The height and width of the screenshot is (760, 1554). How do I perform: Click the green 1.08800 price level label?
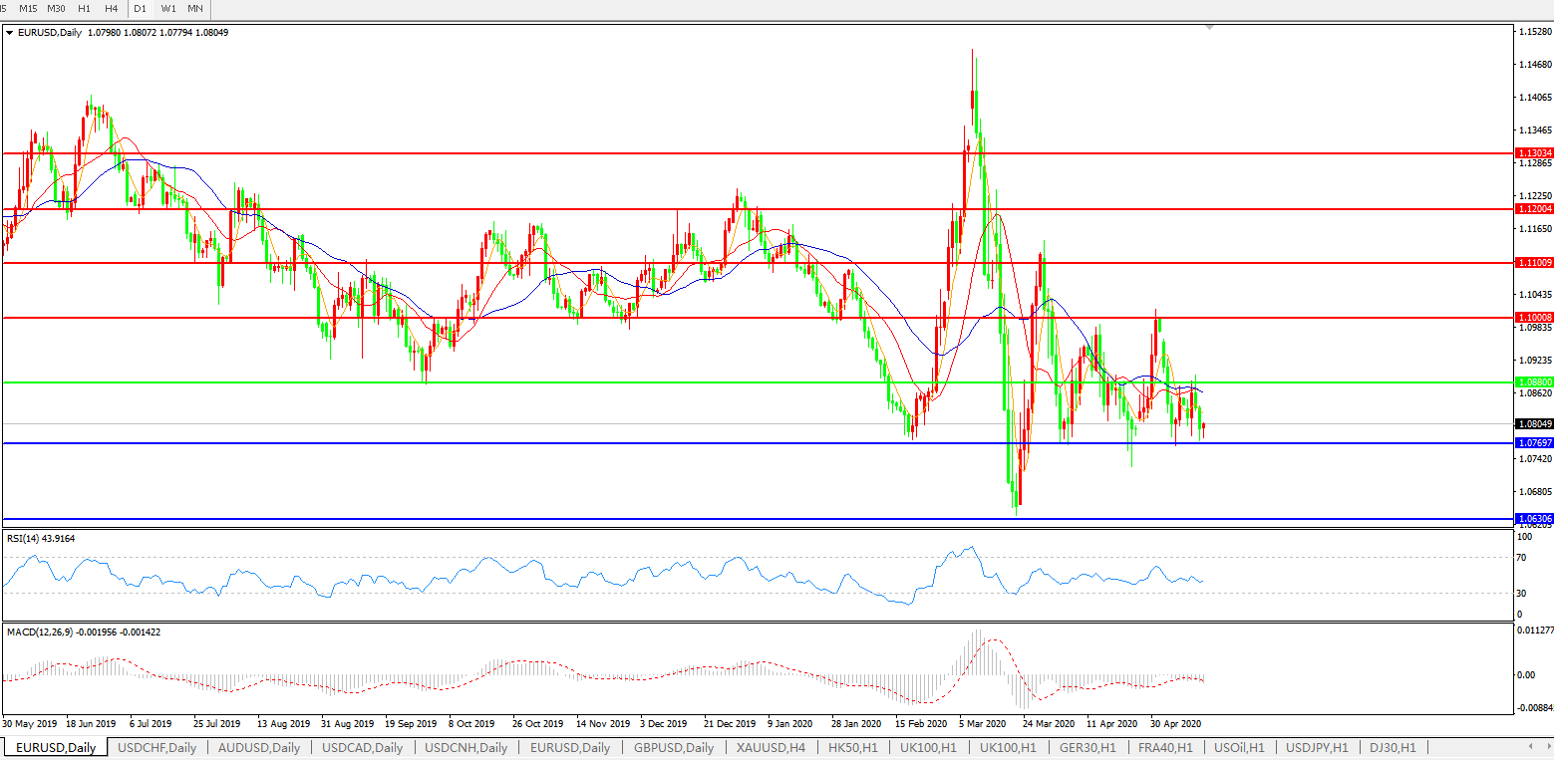(1532, 381)
